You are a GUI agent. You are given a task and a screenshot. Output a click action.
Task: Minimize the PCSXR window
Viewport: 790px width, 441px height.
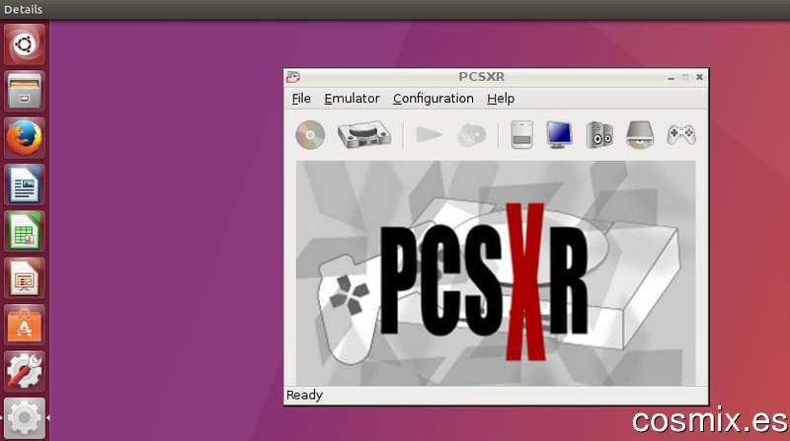[x=671, y=78]
